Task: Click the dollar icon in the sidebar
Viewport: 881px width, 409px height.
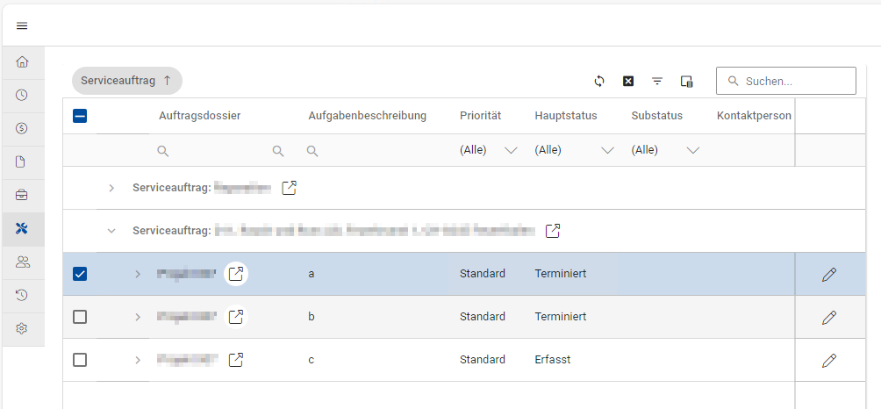Action: click(23, 128)
